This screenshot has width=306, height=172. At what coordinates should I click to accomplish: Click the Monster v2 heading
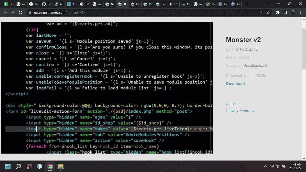(x=243, y=40)
